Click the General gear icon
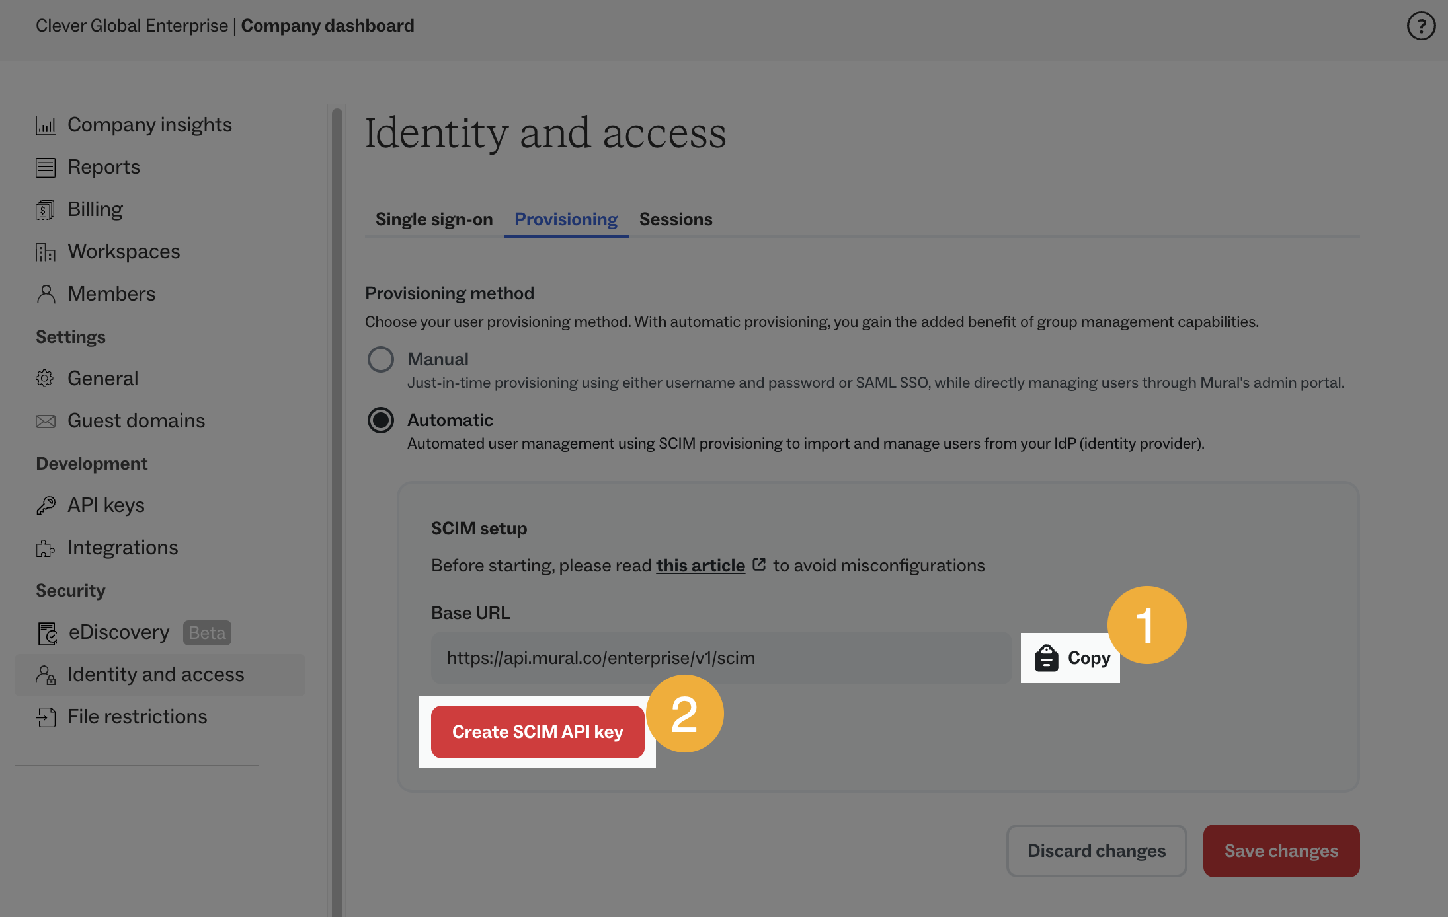Viewport: 1448px width, 917px height. (45, 379)
